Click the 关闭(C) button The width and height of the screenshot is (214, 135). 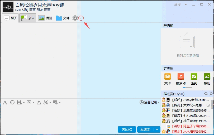click(x=127, y=129)
